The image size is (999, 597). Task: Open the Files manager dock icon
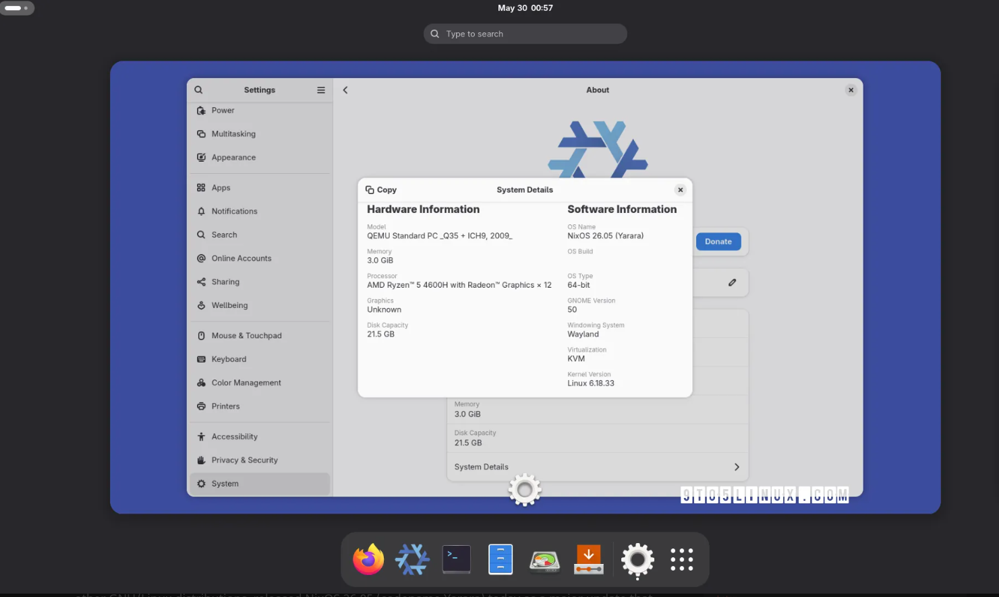point(501,559)
